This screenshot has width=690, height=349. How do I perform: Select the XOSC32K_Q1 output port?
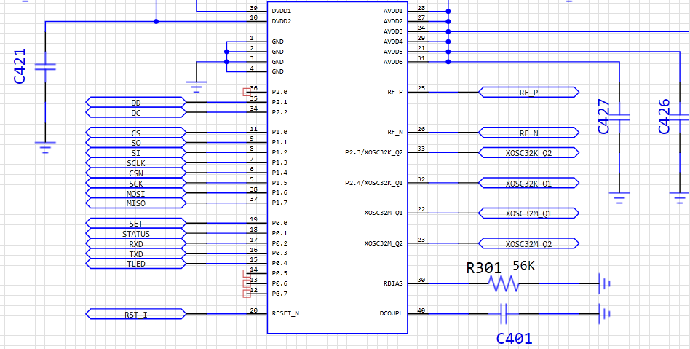point(528,183)
